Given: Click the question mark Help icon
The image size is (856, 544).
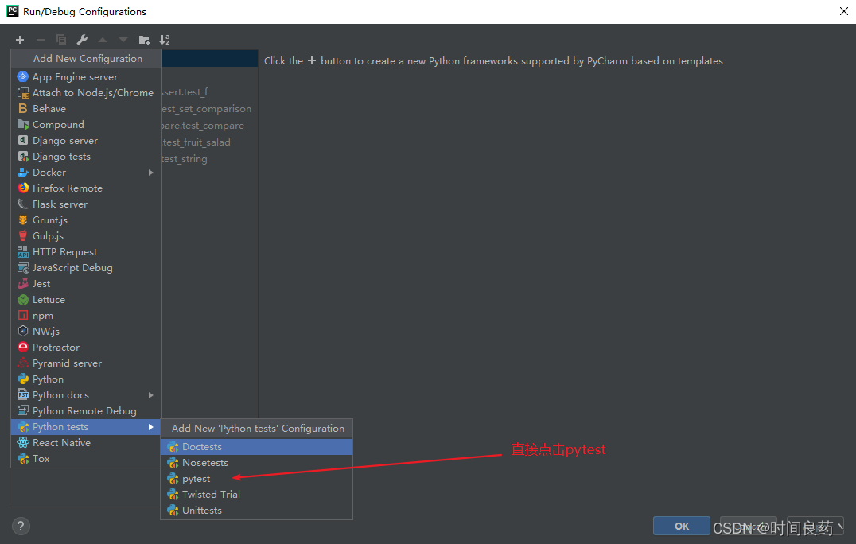Looking at the screenshot, I should (x=21, y=526).
